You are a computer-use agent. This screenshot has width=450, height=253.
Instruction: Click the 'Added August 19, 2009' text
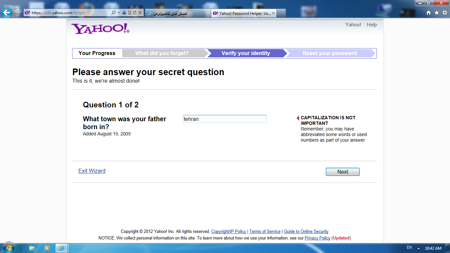(x=107, y=134)
